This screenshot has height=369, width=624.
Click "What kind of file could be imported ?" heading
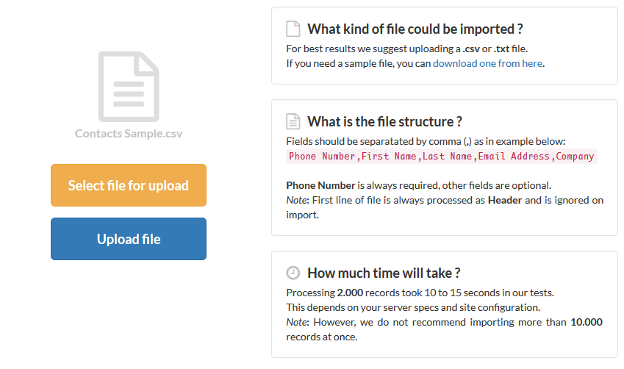click(x=415, y=29)
